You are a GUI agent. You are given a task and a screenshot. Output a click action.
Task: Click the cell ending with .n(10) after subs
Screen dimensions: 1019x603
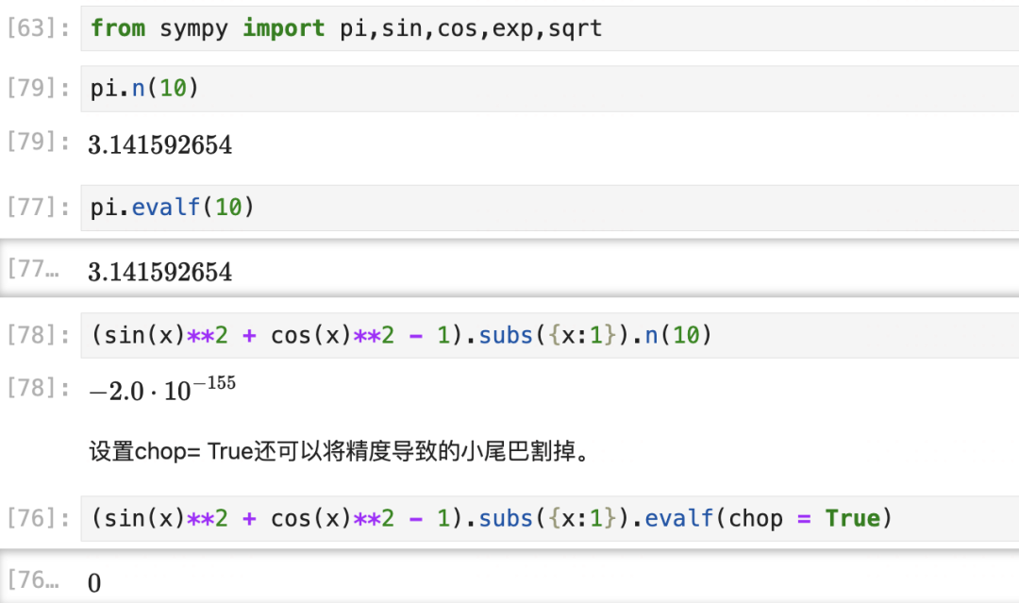(550, 335)
